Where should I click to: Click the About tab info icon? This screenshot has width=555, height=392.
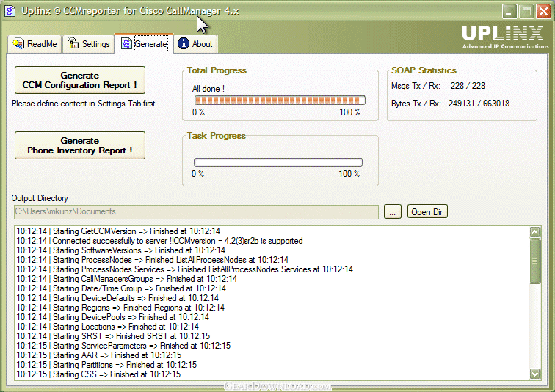click(184, 43)
